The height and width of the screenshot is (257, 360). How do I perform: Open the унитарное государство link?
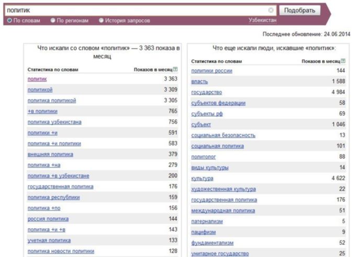220,254
